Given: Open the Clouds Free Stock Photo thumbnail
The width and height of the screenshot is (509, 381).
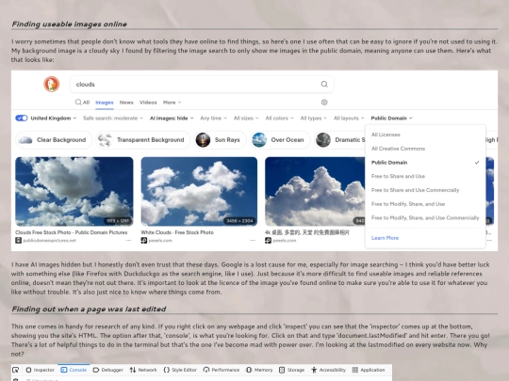Looking at the screenshot, I should pyautogui.click(x=74, y=192).
